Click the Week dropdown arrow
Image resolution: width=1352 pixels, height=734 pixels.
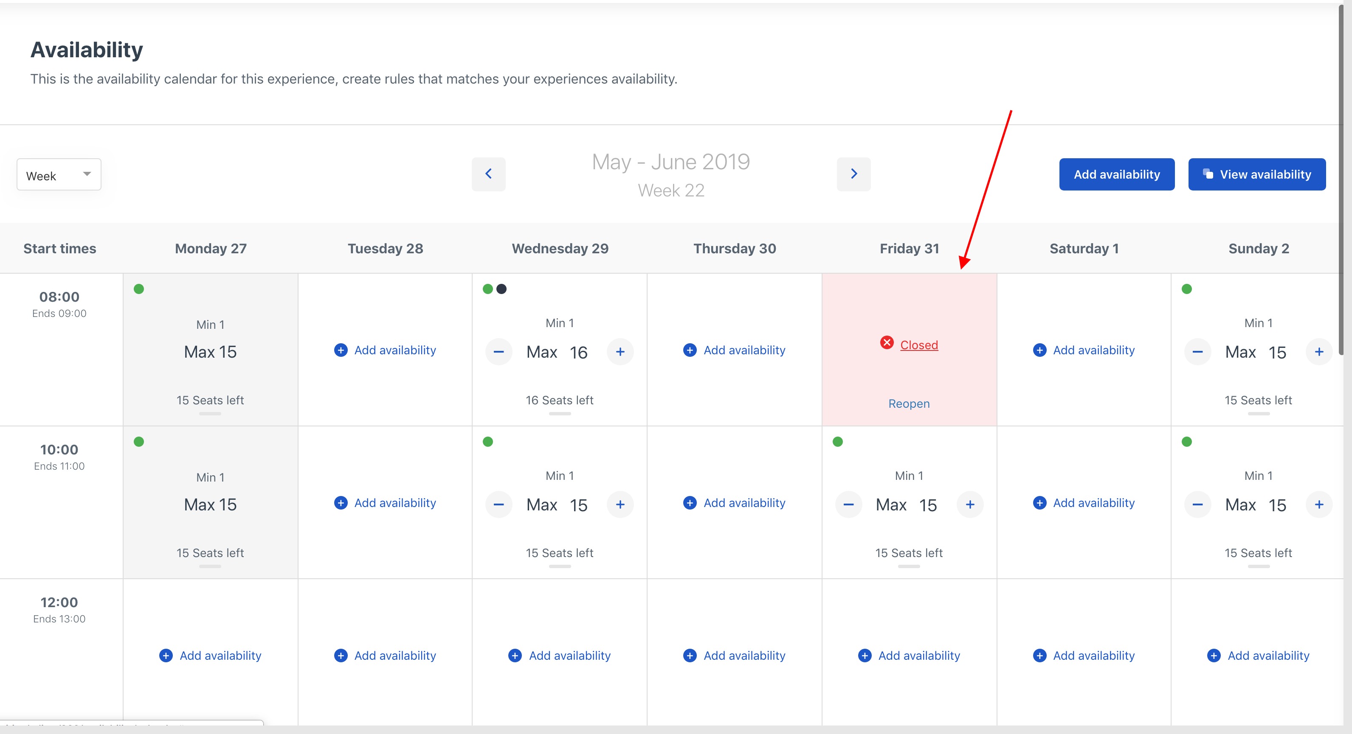(x=87, y=174)
